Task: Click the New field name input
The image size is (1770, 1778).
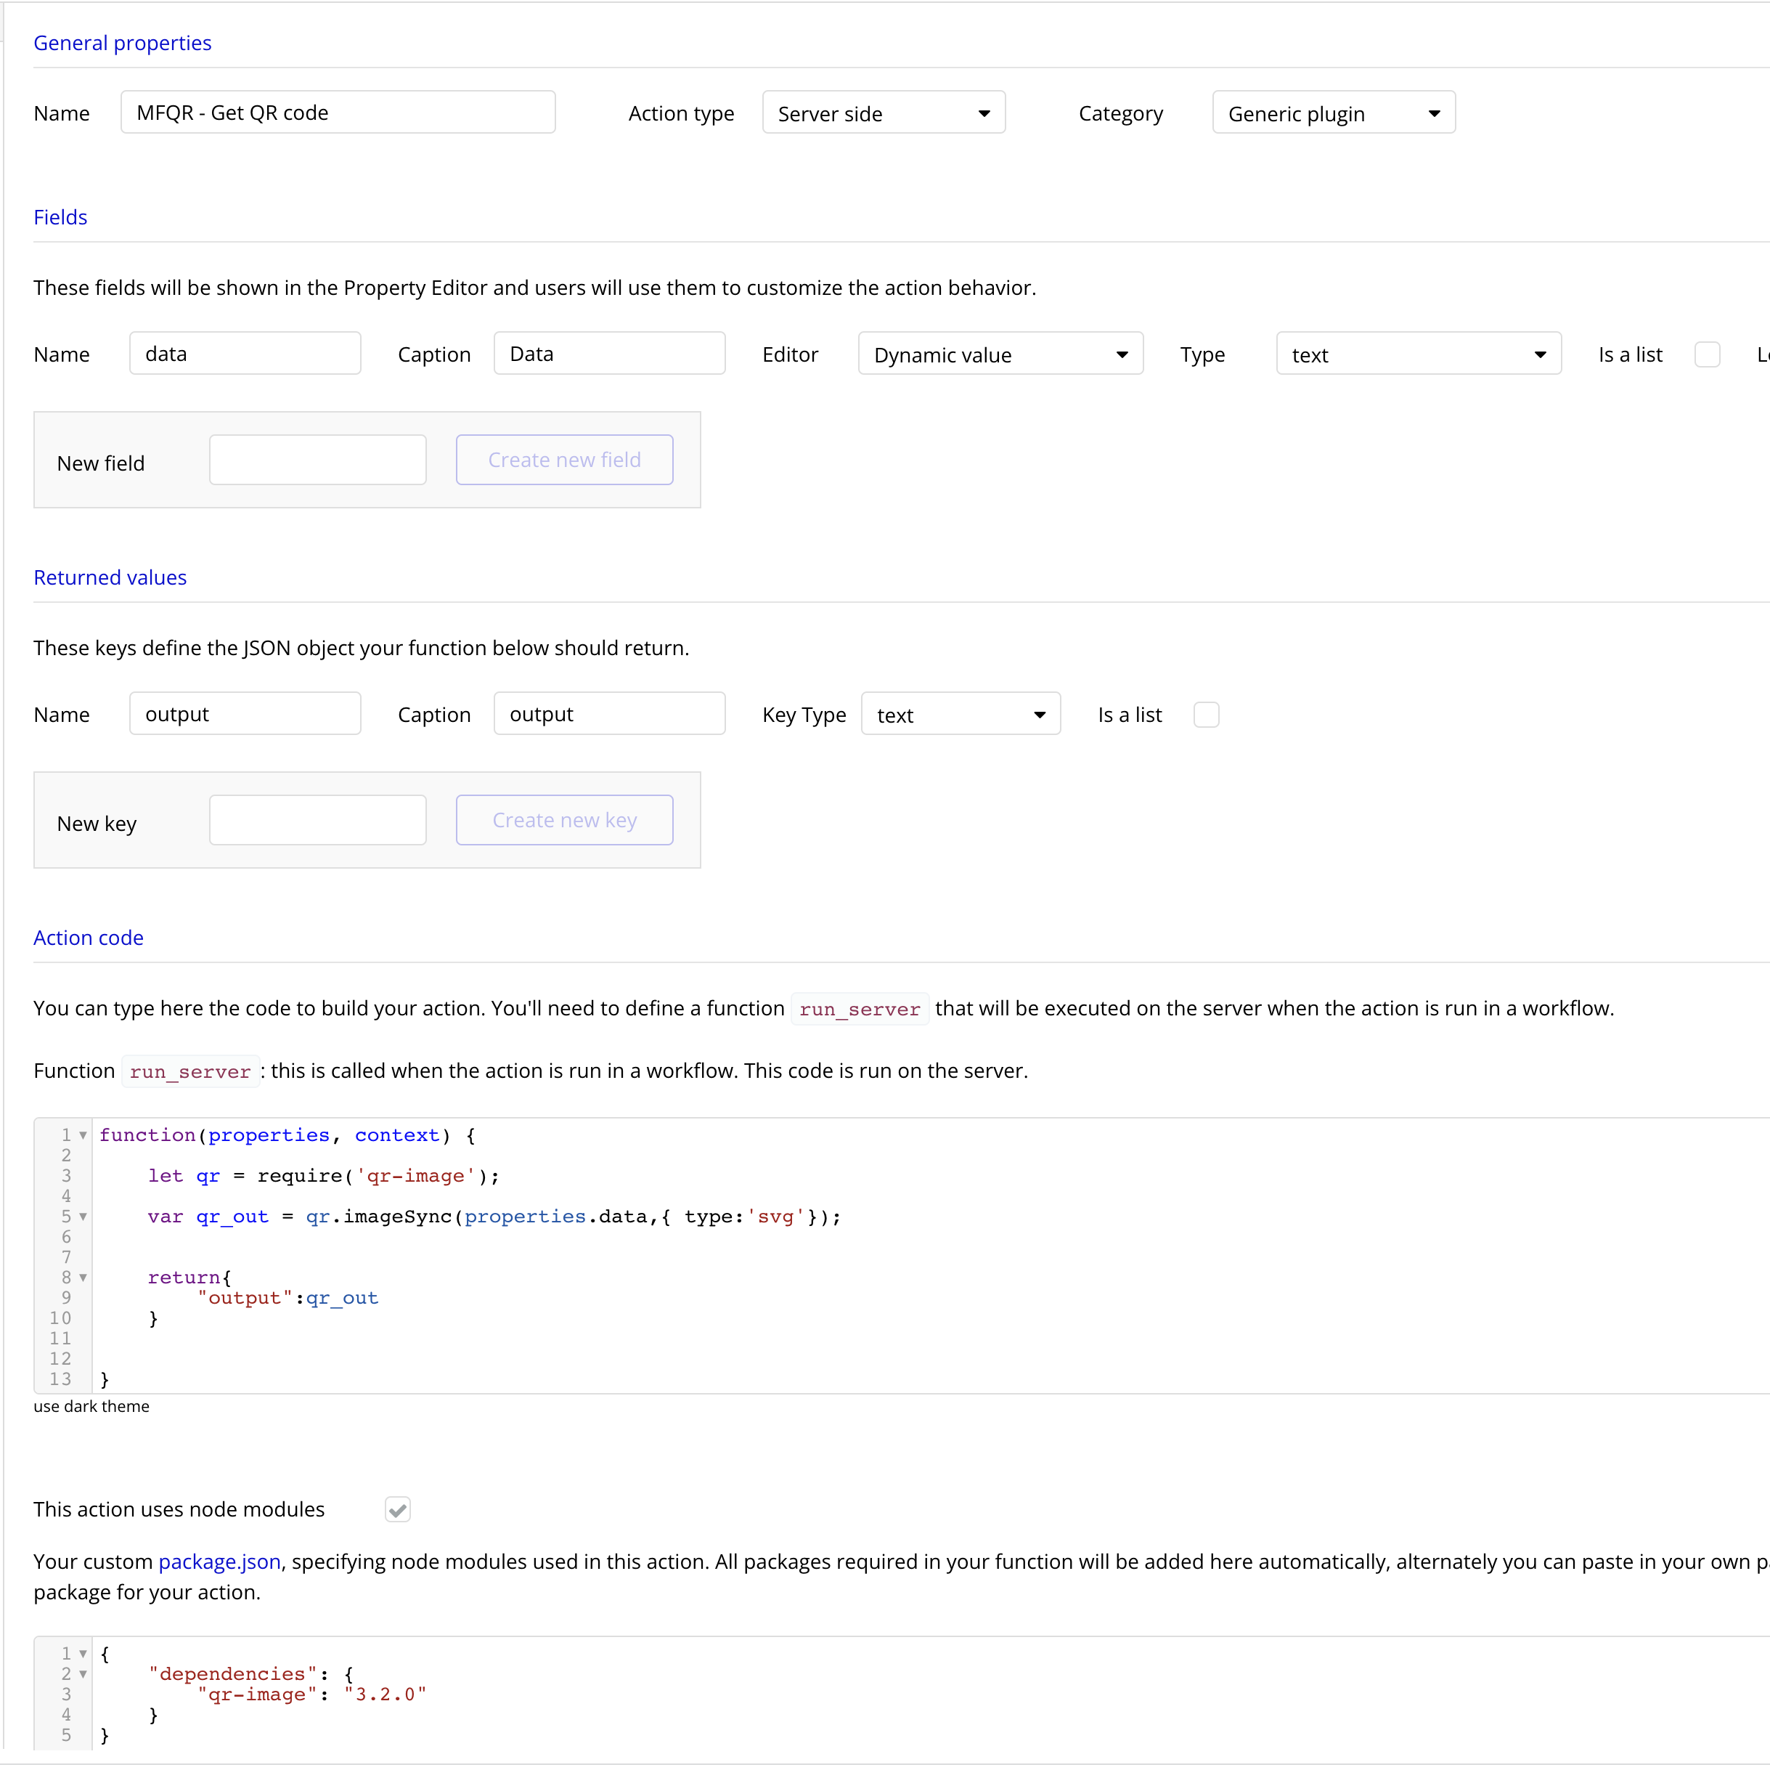Action: 317,460
